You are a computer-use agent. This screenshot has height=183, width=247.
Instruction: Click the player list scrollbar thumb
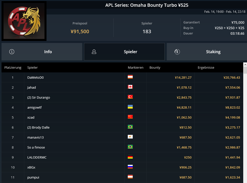pos(245,70)
